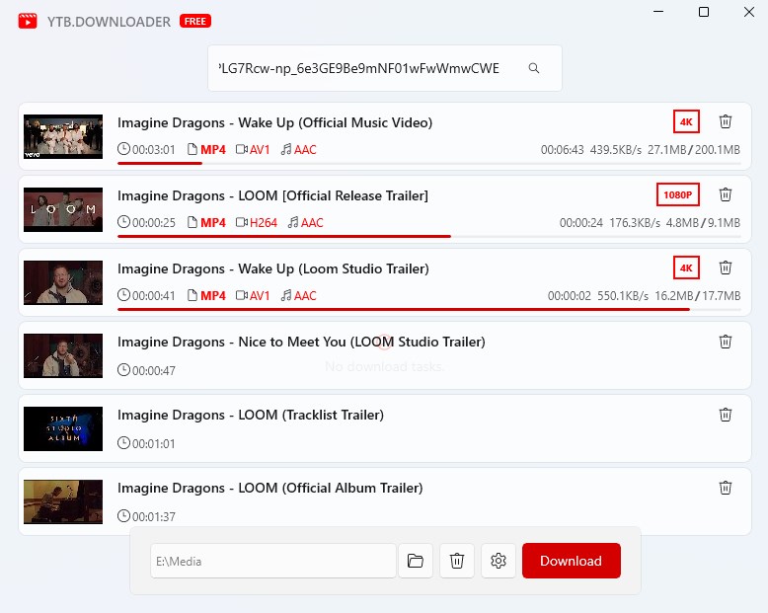Click progress bar of LOOM [Official Release Trailer]

429,236
